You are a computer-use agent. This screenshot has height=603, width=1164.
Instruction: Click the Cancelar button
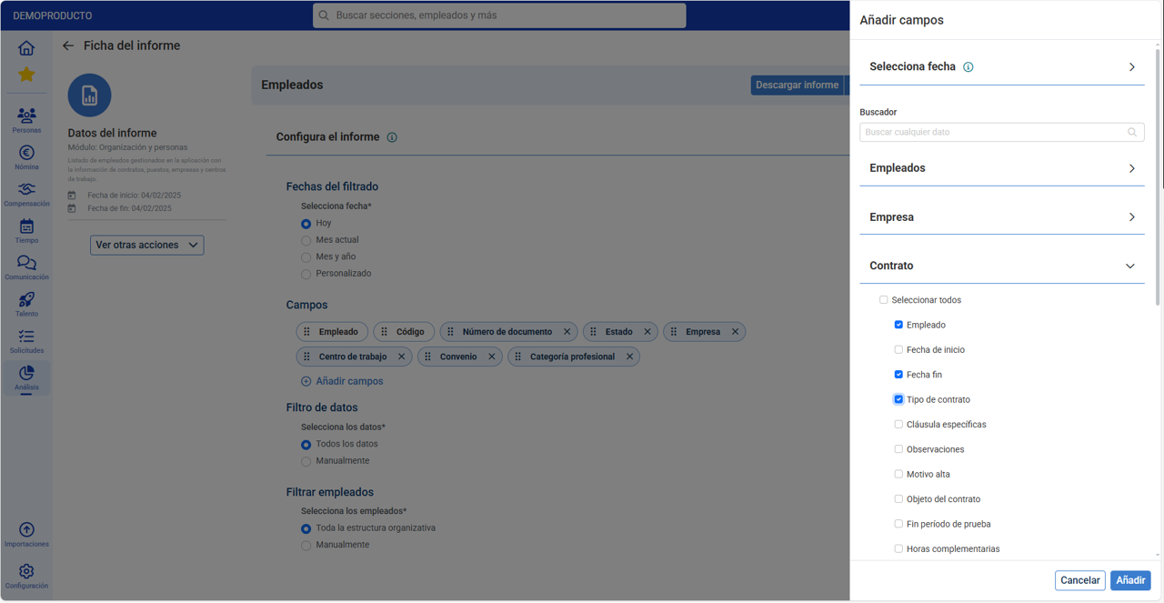point(1080,580)
